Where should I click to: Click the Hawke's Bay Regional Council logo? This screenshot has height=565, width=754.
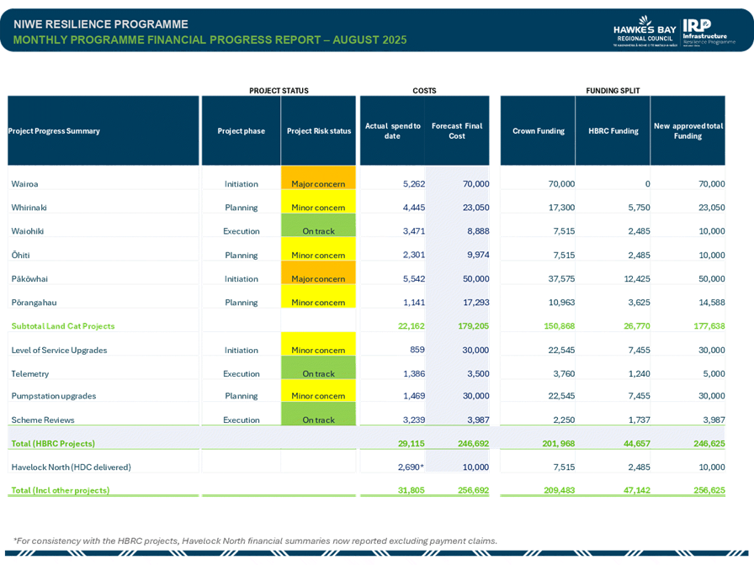tap(645, 30)
